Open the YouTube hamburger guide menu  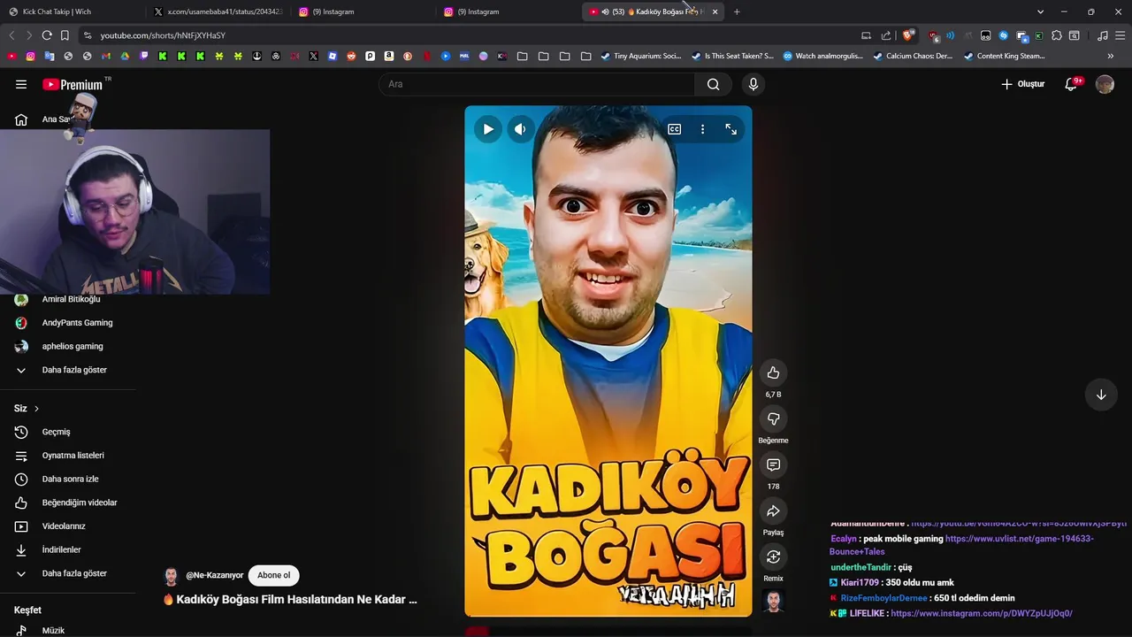pyautogui.click(x=21, y=84)
